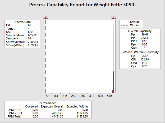Screen dimensions: 165x123
Task: Select the dashed red LSL line in chart
Action: [45, 57]
